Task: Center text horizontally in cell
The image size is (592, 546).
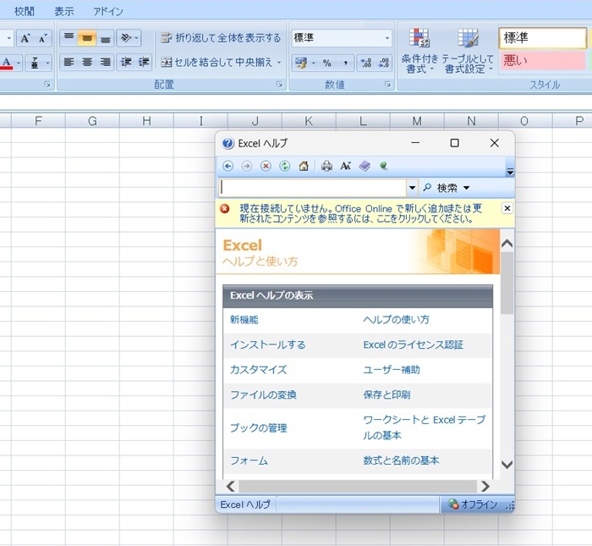Action: tap(87, 63)
